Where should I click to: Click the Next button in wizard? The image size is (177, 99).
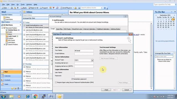pyautogui.click(x=116, y=90)
